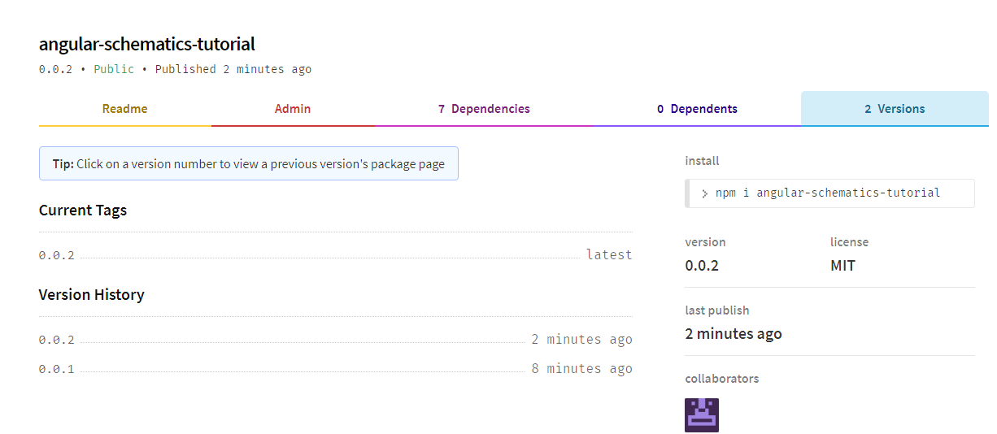
Task: Open the collaborator's purple avatar icon
Action: coord(701,414)
